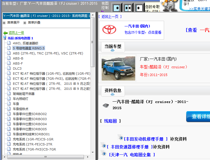Click the page icon beside 车身搭铁点
The width and height of the screenshot is (210, 160).
point(9,109)
